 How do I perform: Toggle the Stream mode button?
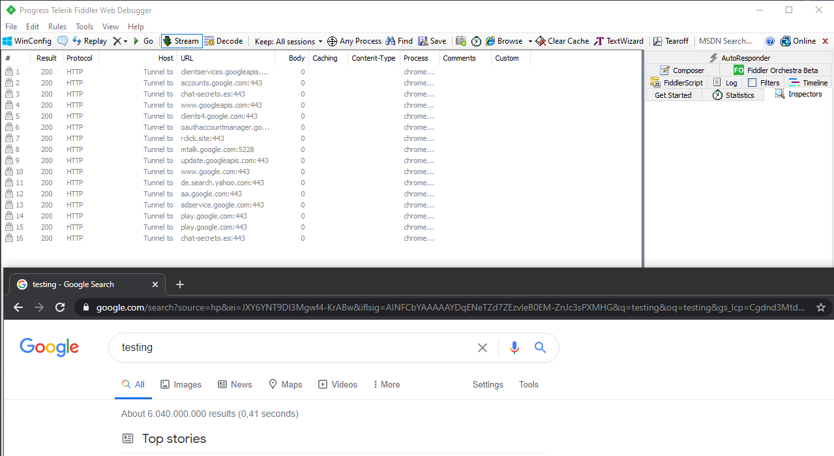(181, 41)
